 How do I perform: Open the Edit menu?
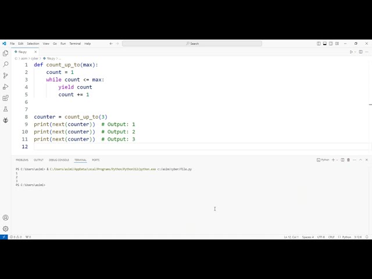pyautogui.click(x=21, y=44)
